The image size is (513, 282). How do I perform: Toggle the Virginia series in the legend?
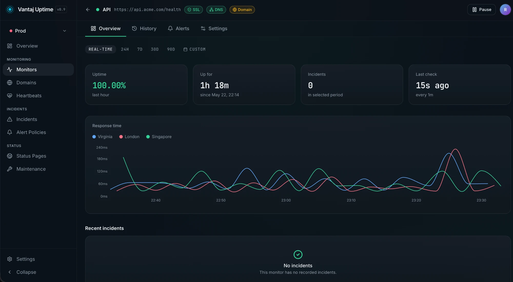pyautogui.click(x=102, y=137)
